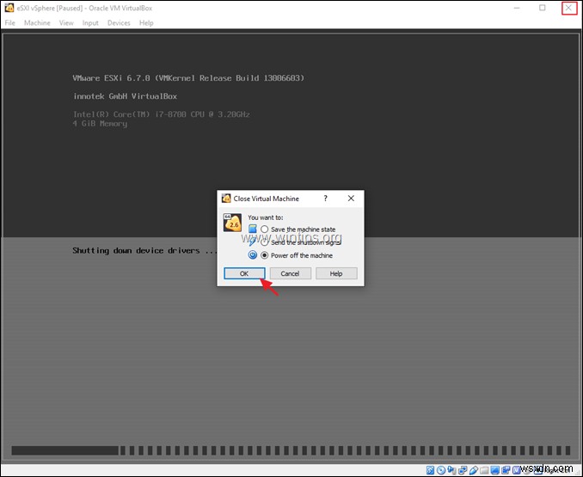Click the ESXi shutdown progress bar

291,450
